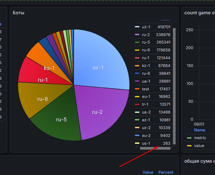Click the legend scroll down arrow
Viewport: 215px width, 175px height.
174,146
